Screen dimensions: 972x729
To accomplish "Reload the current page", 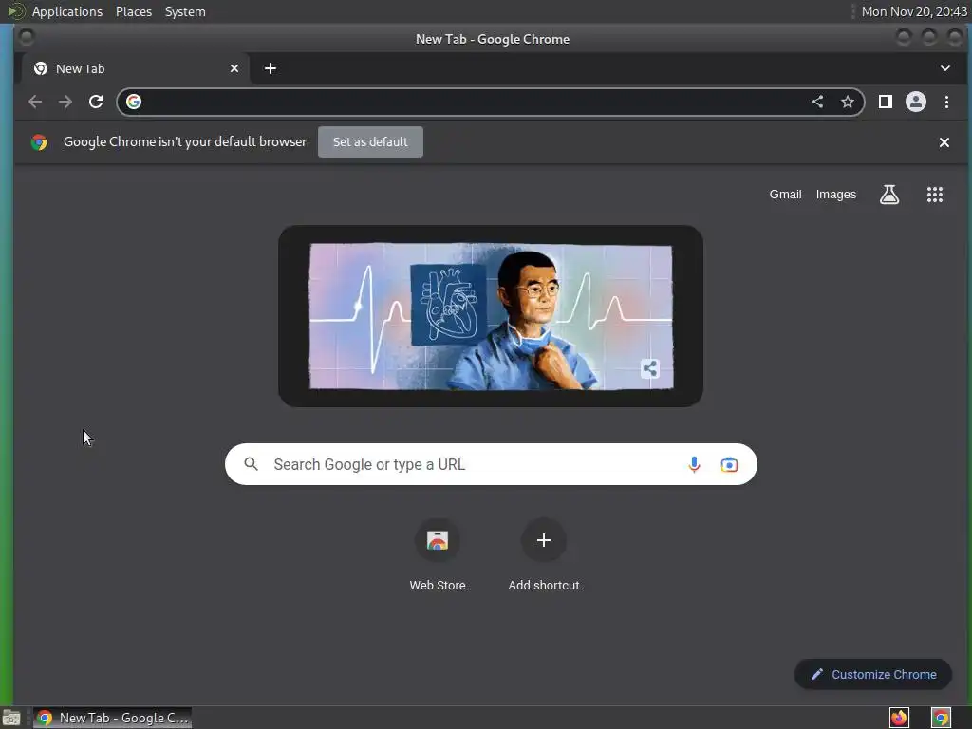I will (x=96, y=102).
